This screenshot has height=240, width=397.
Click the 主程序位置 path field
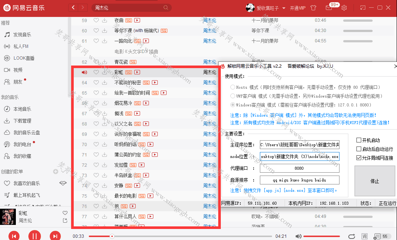tap(300, 145)
